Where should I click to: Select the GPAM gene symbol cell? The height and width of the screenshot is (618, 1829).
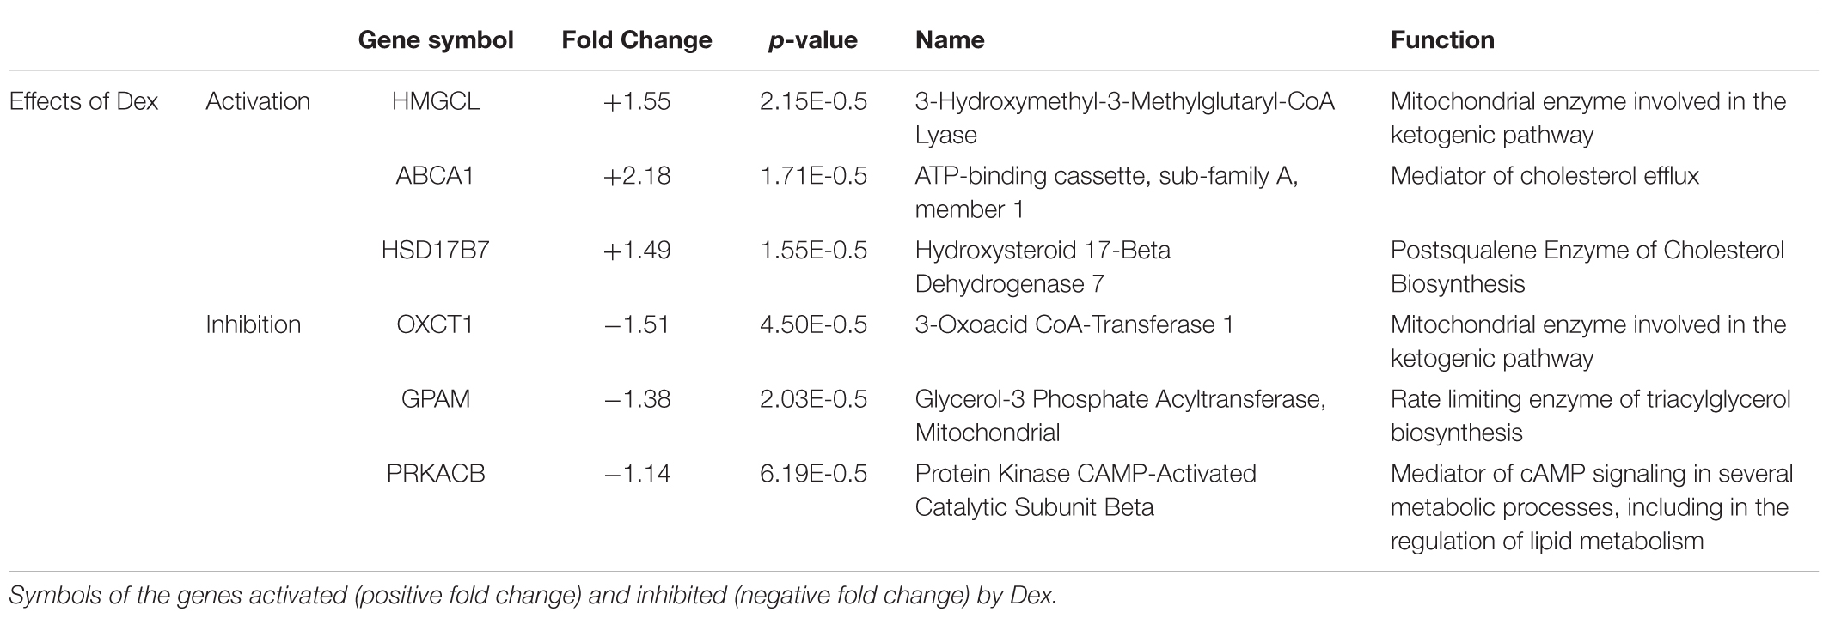tap(436, 399)
